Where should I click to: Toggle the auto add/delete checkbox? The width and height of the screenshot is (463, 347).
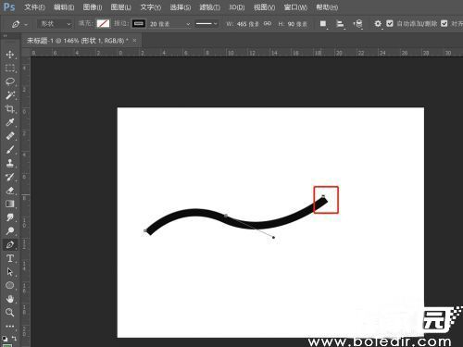(390, 23)
